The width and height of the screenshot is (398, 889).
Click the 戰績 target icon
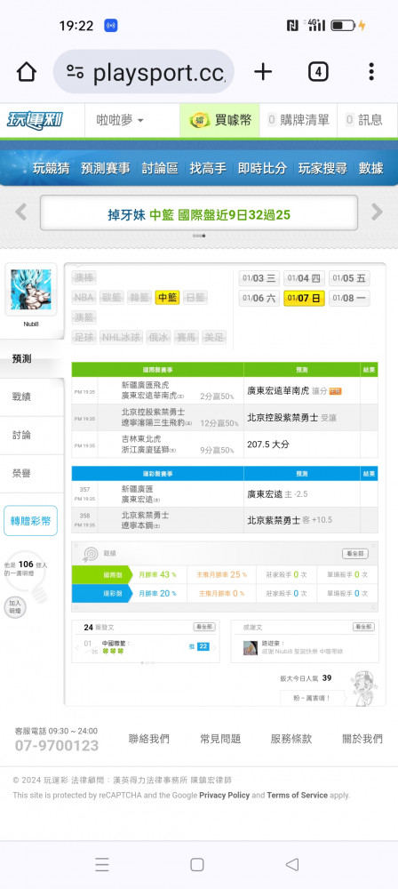tap(90, 554)
